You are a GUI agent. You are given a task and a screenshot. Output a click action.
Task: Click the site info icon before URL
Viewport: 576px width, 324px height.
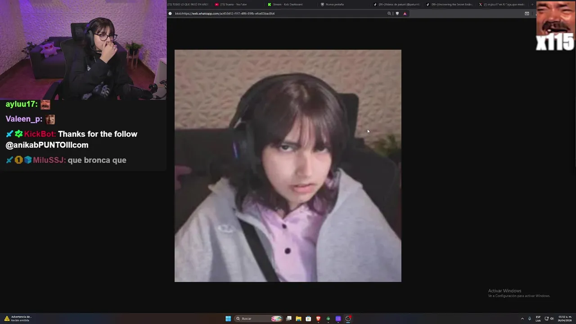point(170,13)
